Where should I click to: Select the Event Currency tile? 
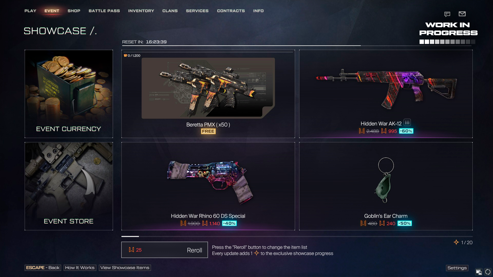pyautogui.click(x=69, y=94)
